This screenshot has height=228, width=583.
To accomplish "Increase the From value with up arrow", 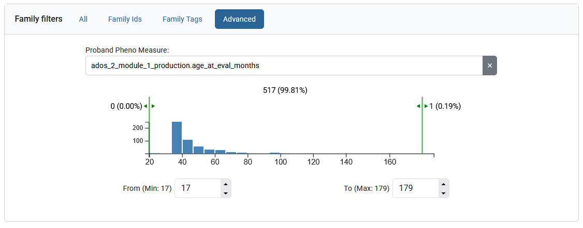I will point(225,184).
